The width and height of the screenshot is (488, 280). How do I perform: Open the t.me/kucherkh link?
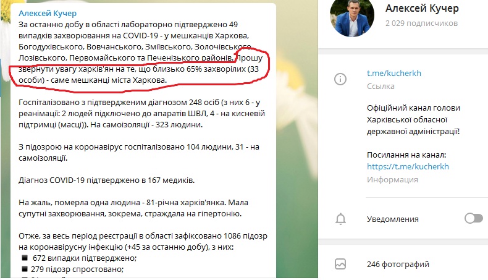(393, 73)
